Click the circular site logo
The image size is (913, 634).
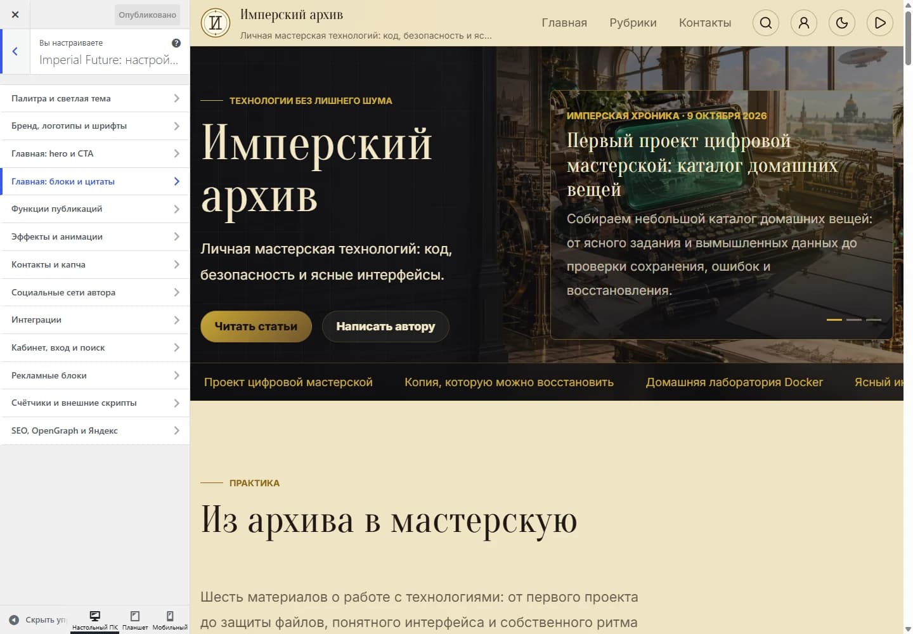[216, 23]
